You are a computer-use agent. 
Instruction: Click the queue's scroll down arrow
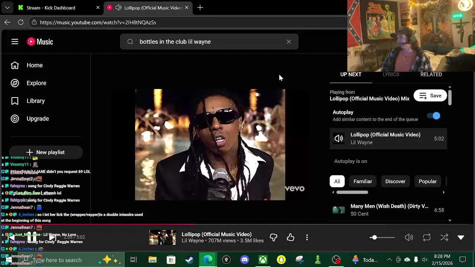point(450,220)
